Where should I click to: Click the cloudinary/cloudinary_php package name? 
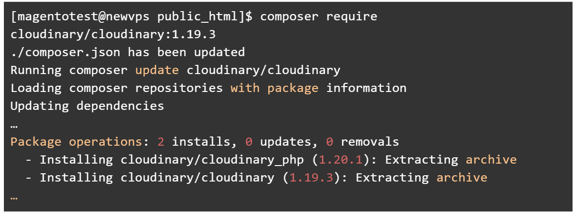tap(205, 160)
